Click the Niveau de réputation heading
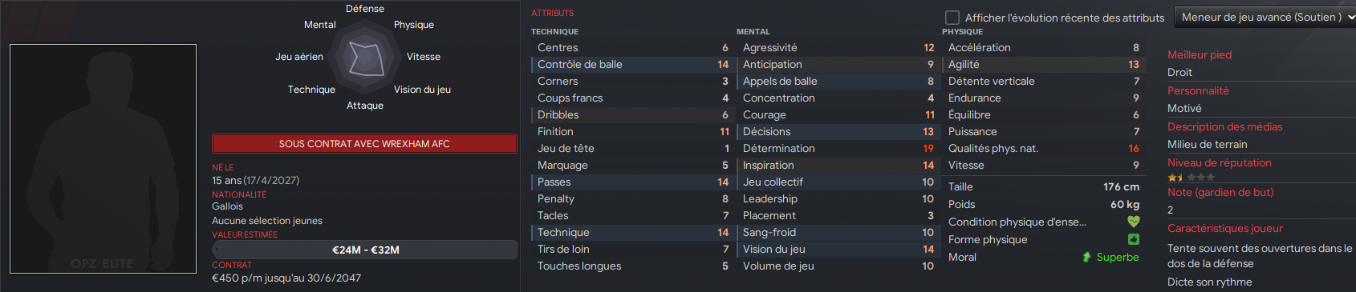This screenshot has height=292, width=1356. click(x=1220, y=162)
